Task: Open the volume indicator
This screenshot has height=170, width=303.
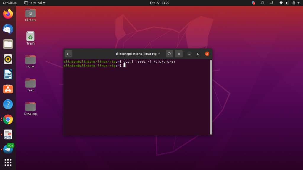Action: click(x=287, y=3)
